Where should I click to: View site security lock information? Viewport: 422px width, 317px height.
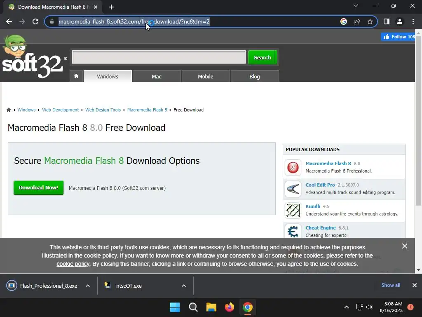coord(52,21)
